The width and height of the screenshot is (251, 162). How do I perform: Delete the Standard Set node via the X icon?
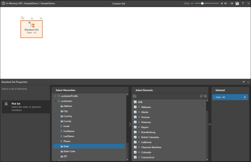click(x=41, y=18)
